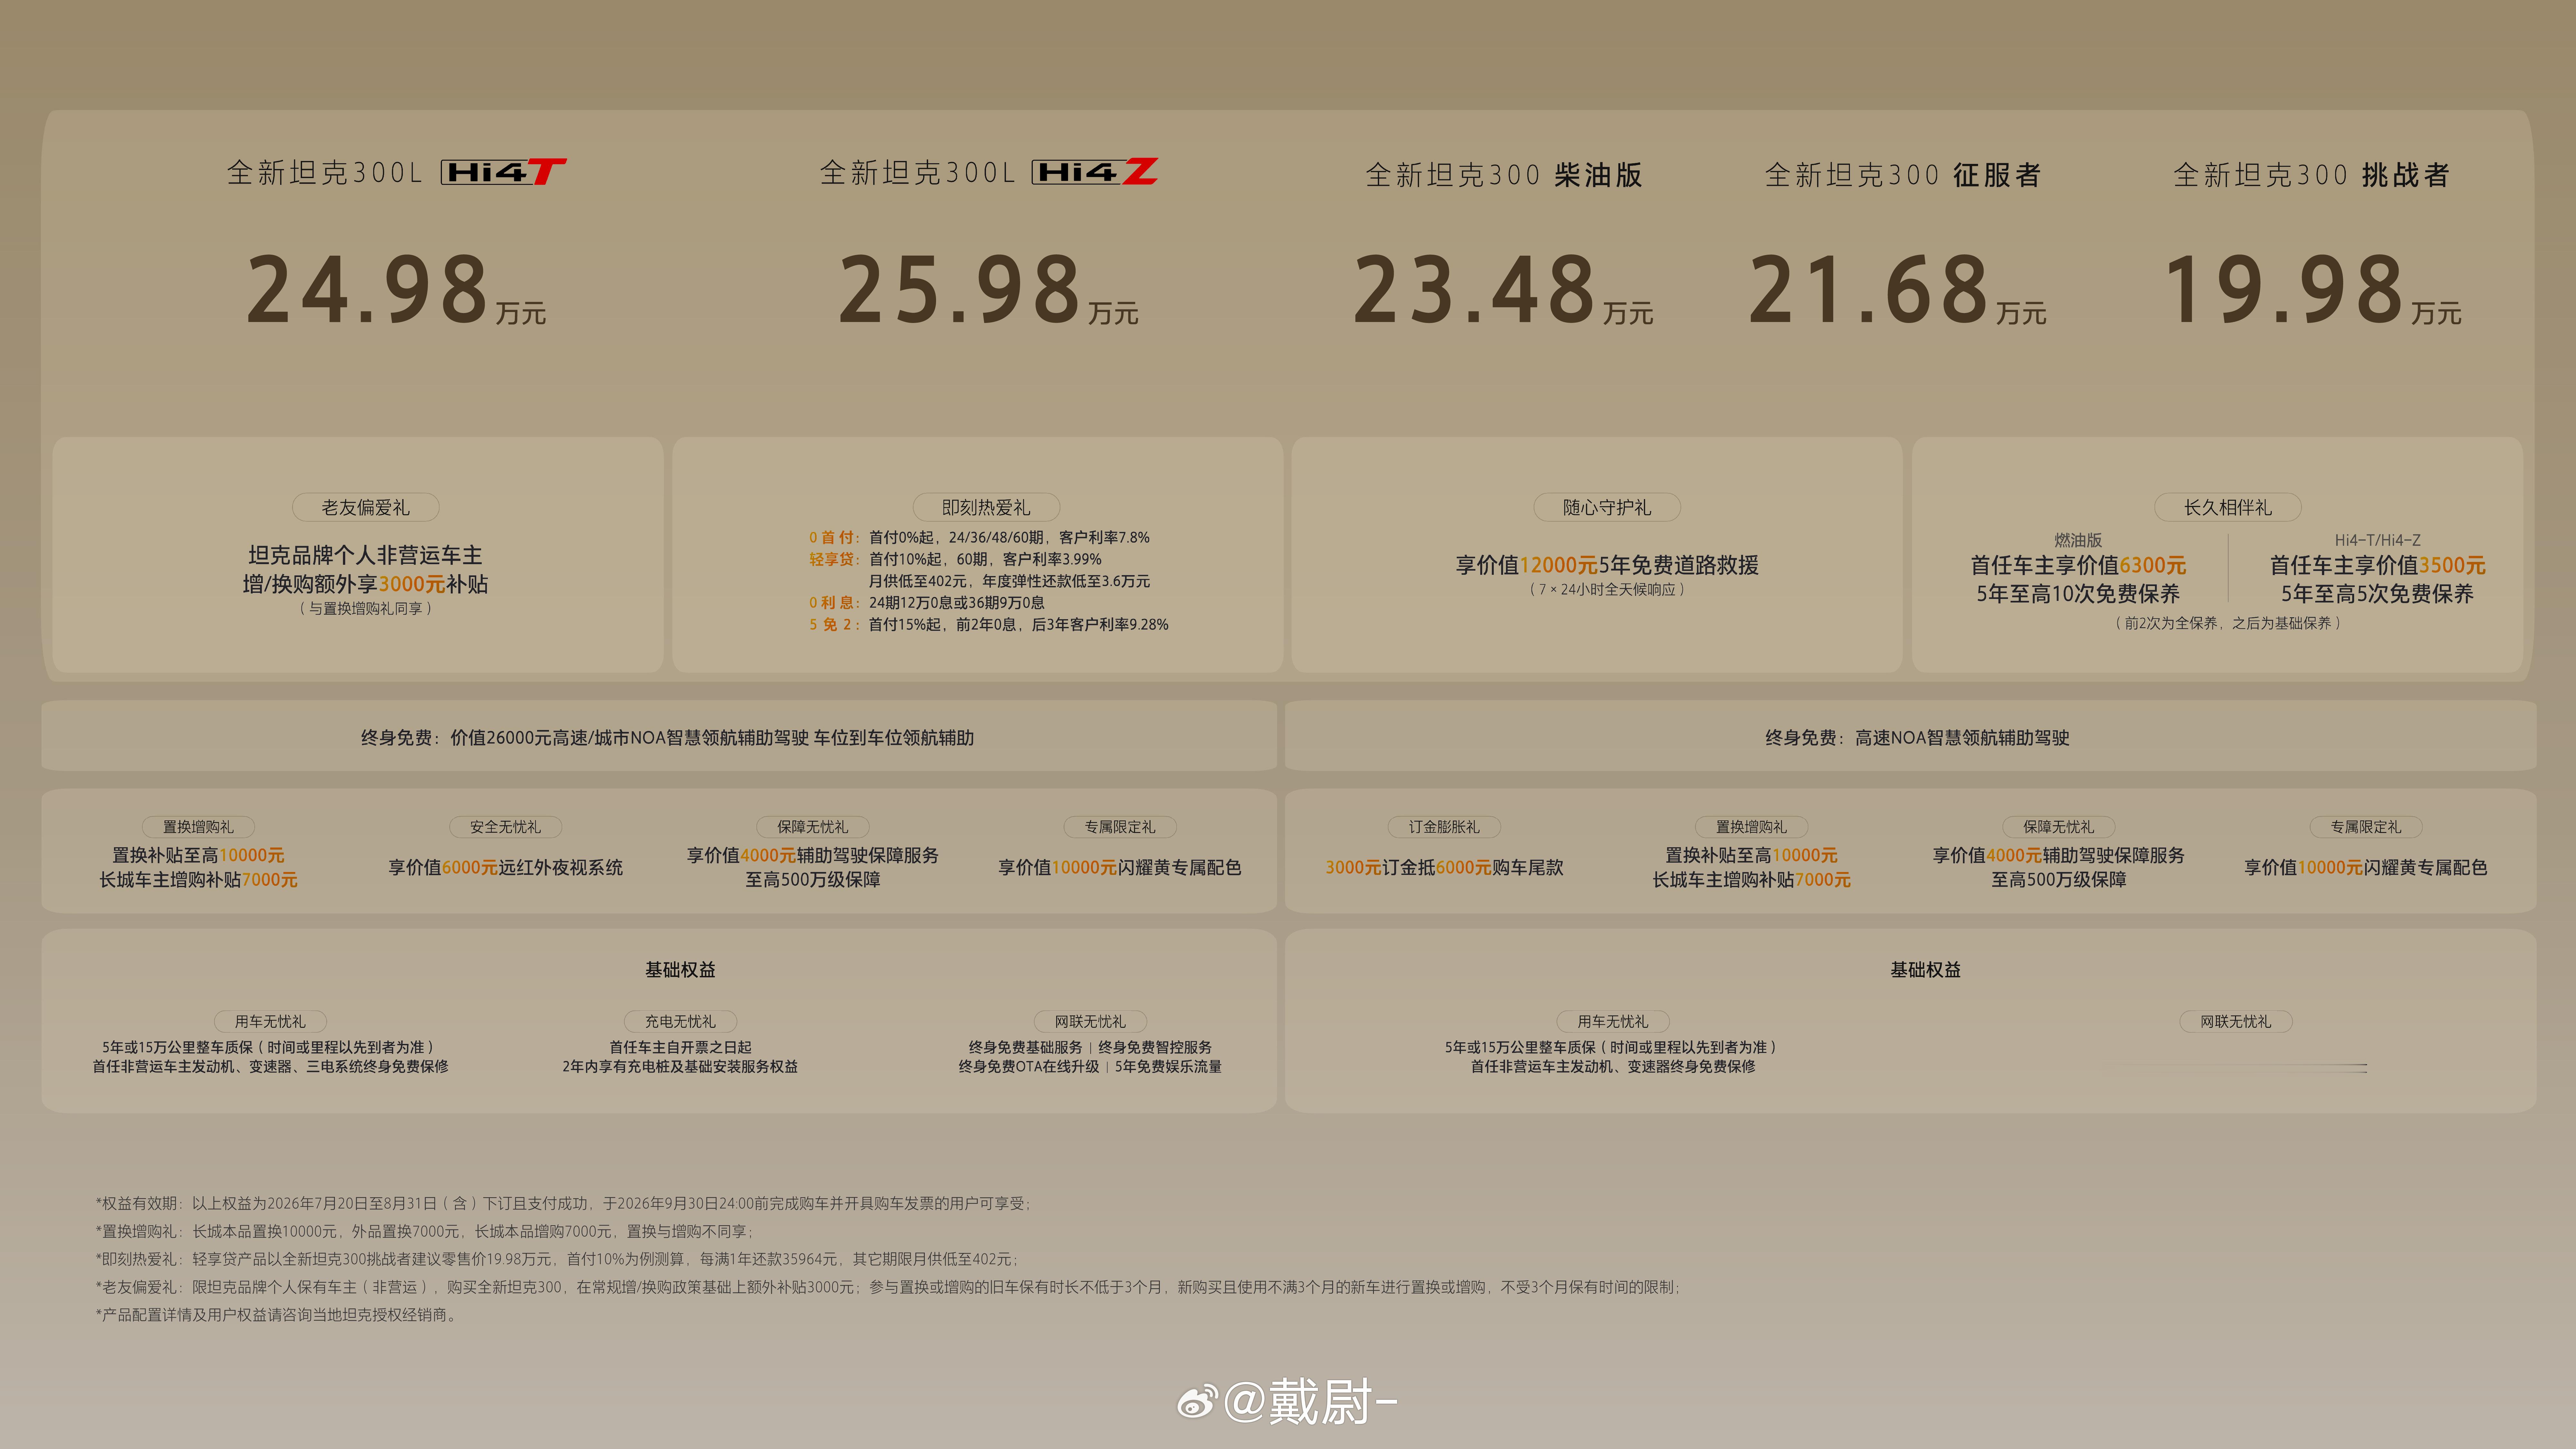Click the 全新坦克300 征服者 title

pyautogui.click(x=1903, y=175)
